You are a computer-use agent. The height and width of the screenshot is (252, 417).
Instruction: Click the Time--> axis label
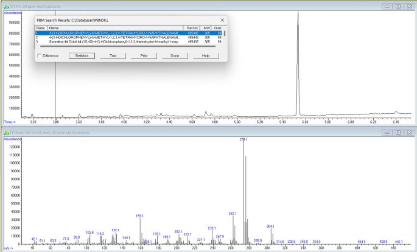click(x=10, y=122)
